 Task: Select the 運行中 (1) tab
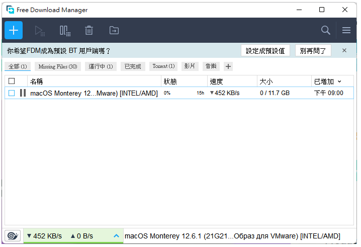[101, 66]
